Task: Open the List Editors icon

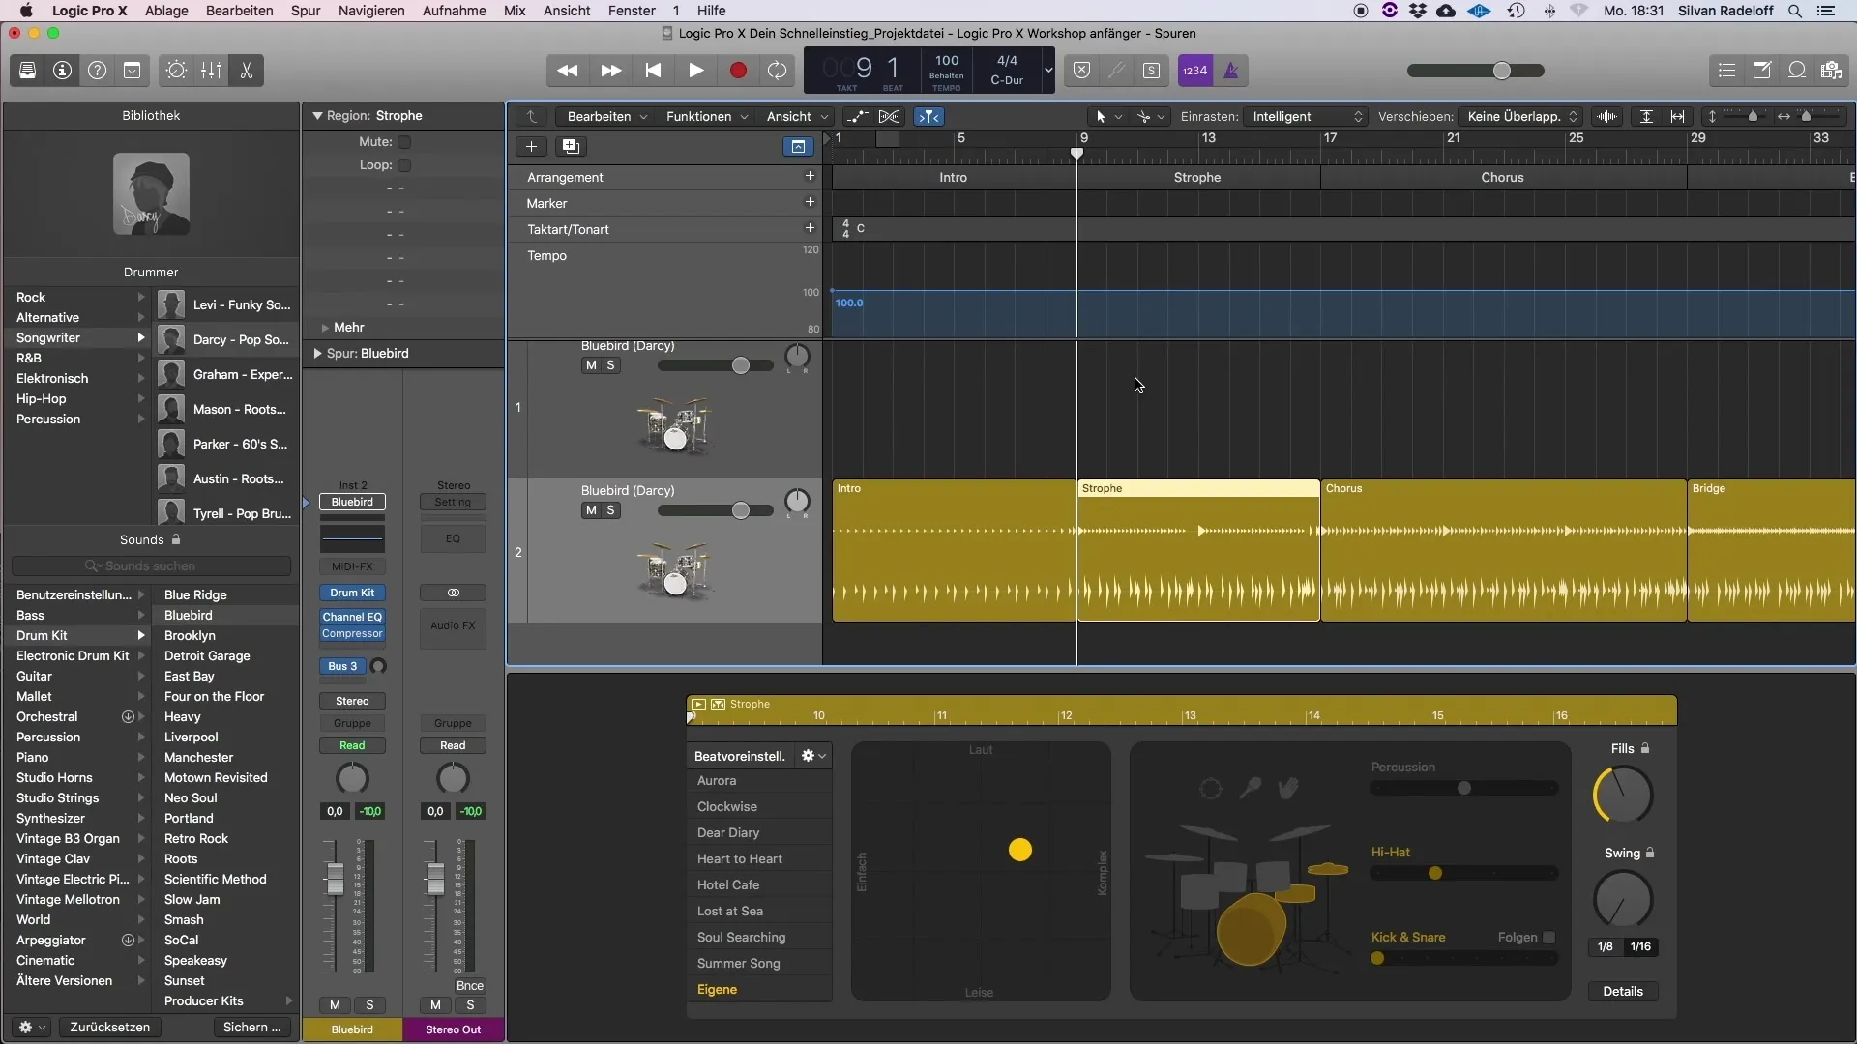Action: coord(1726,71)
